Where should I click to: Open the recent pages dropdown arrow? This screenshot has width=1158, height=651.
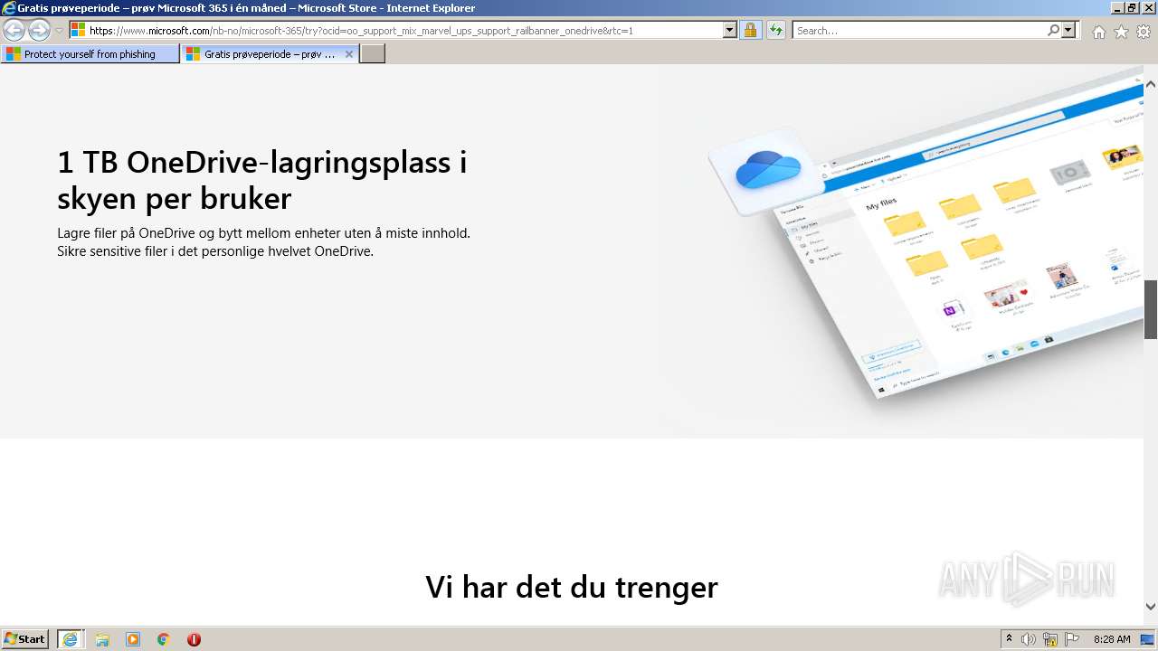[59, 31]
